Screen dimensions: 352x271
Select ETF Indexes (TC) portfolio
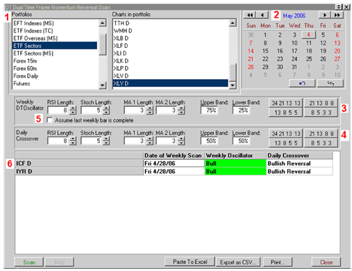pyautogui.click(x=55, y=31)
